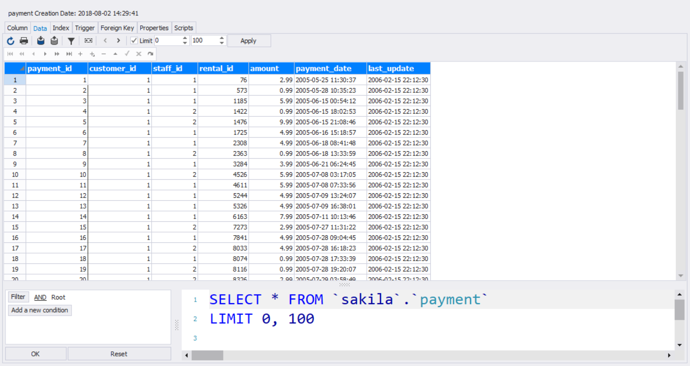Move to previous record in navigator
This screenshot has width=690, height=366.
(33, 54)
